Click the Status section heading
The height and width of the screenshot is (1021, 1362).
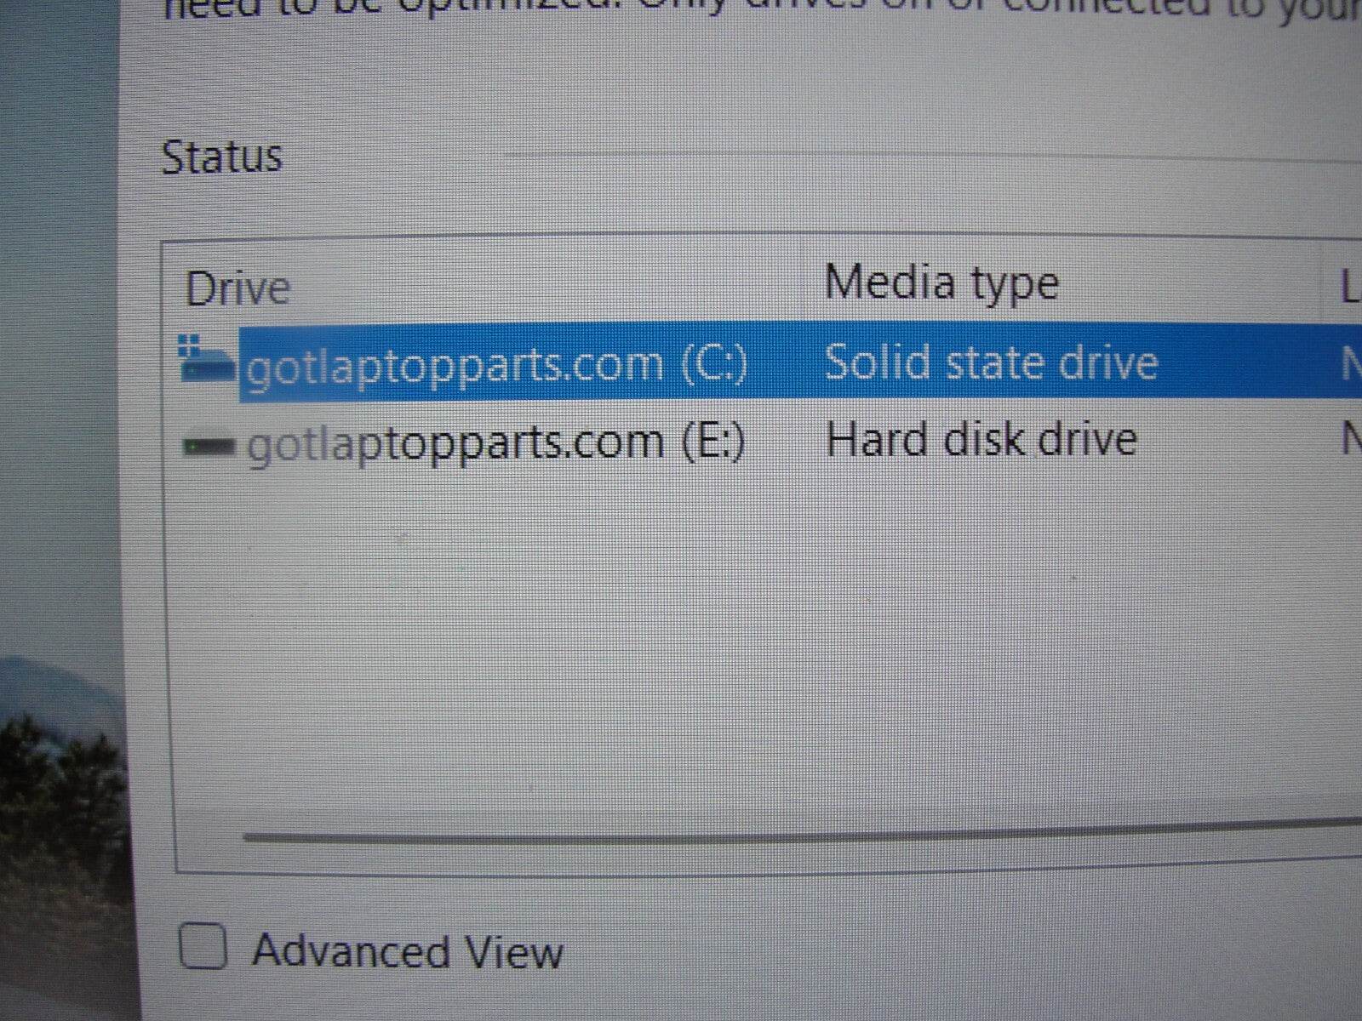pos(221,157)
